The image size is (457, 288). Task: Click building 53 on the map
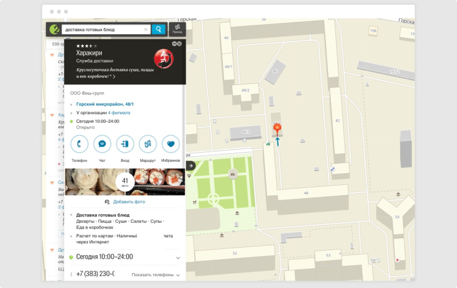click(x=328, y=255)
